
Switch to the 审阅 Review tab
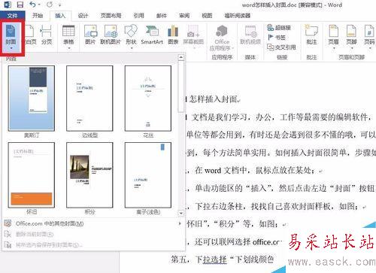click(184, 16)
